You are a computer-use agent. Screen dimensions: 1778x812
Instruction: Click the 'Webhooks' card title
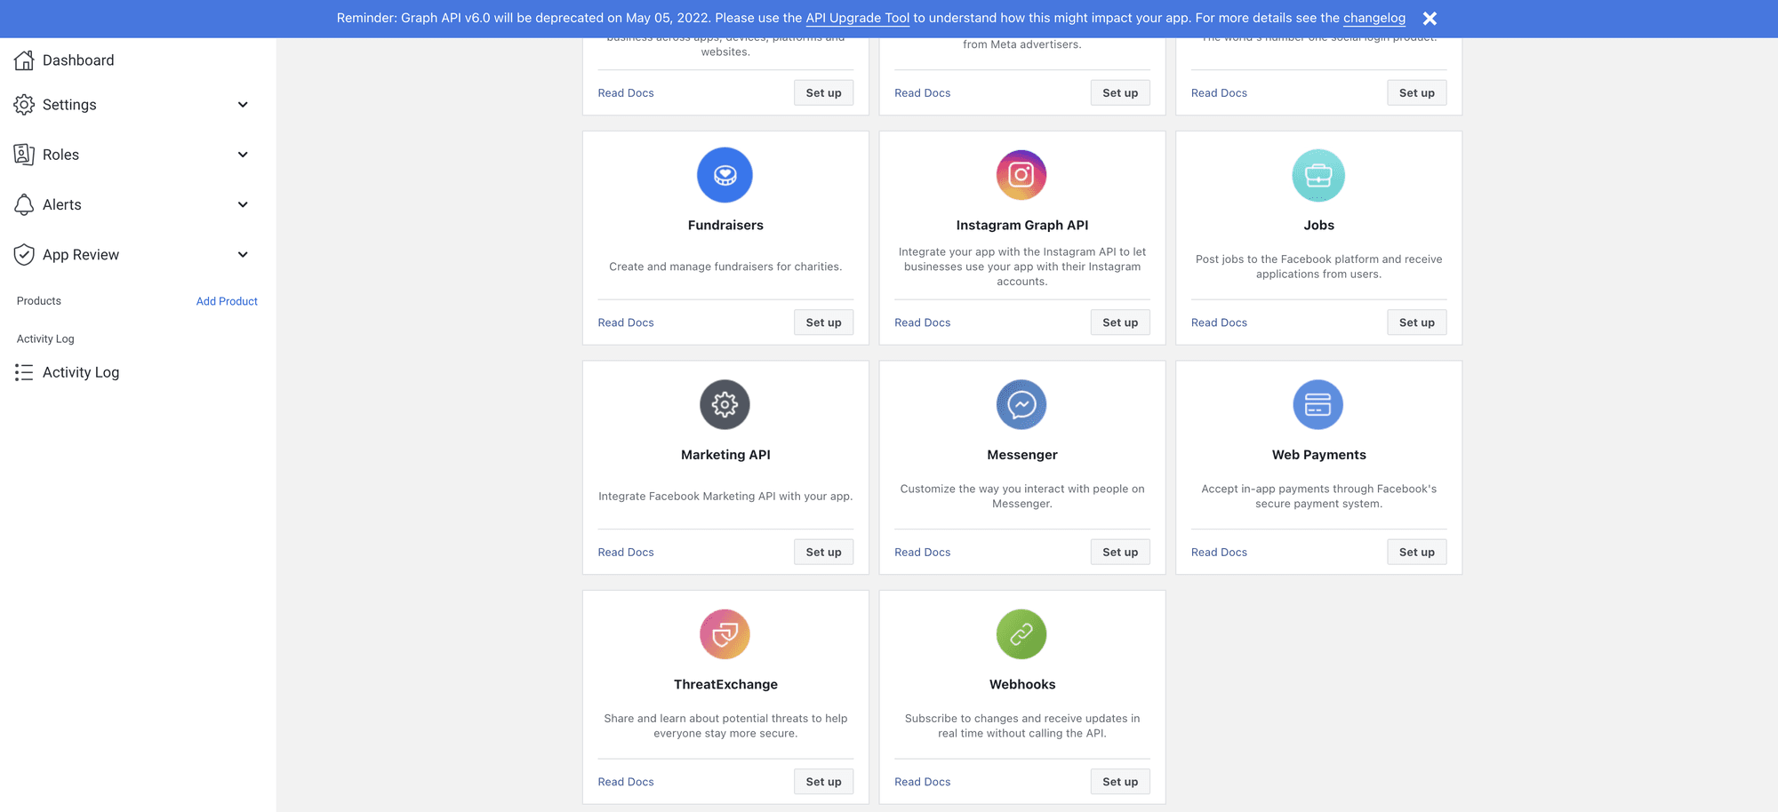click(1022, 684)
